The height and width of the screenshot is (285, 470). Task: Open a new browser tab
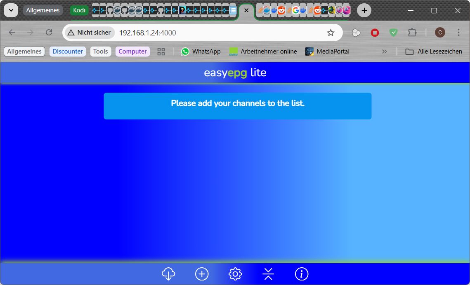tap(364, 10)
